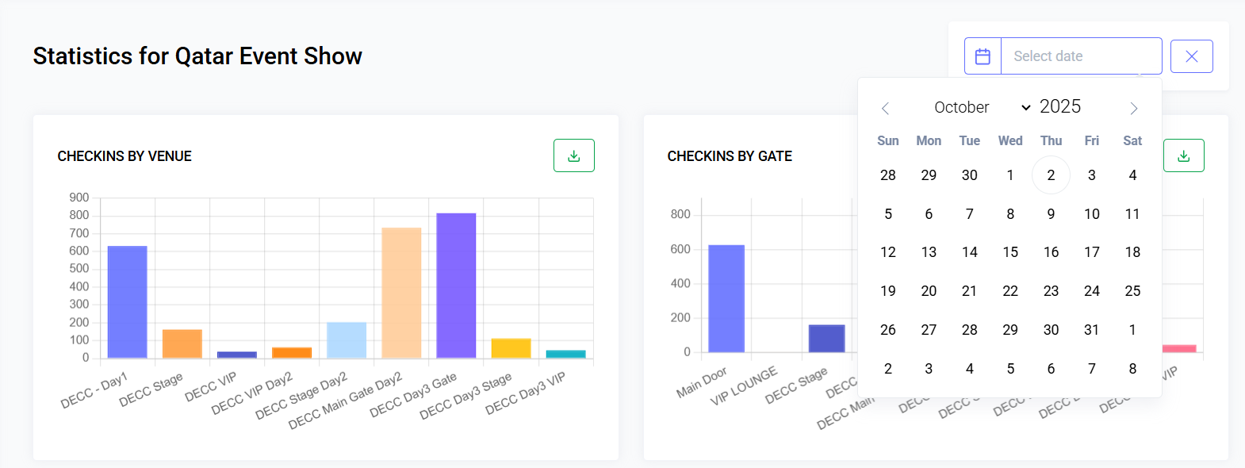Clear the date with the X button

(x=1191, y=56)
